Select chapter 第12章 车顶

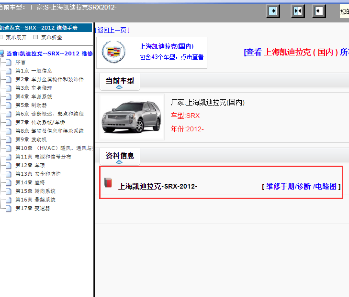[x=30, y=165]
